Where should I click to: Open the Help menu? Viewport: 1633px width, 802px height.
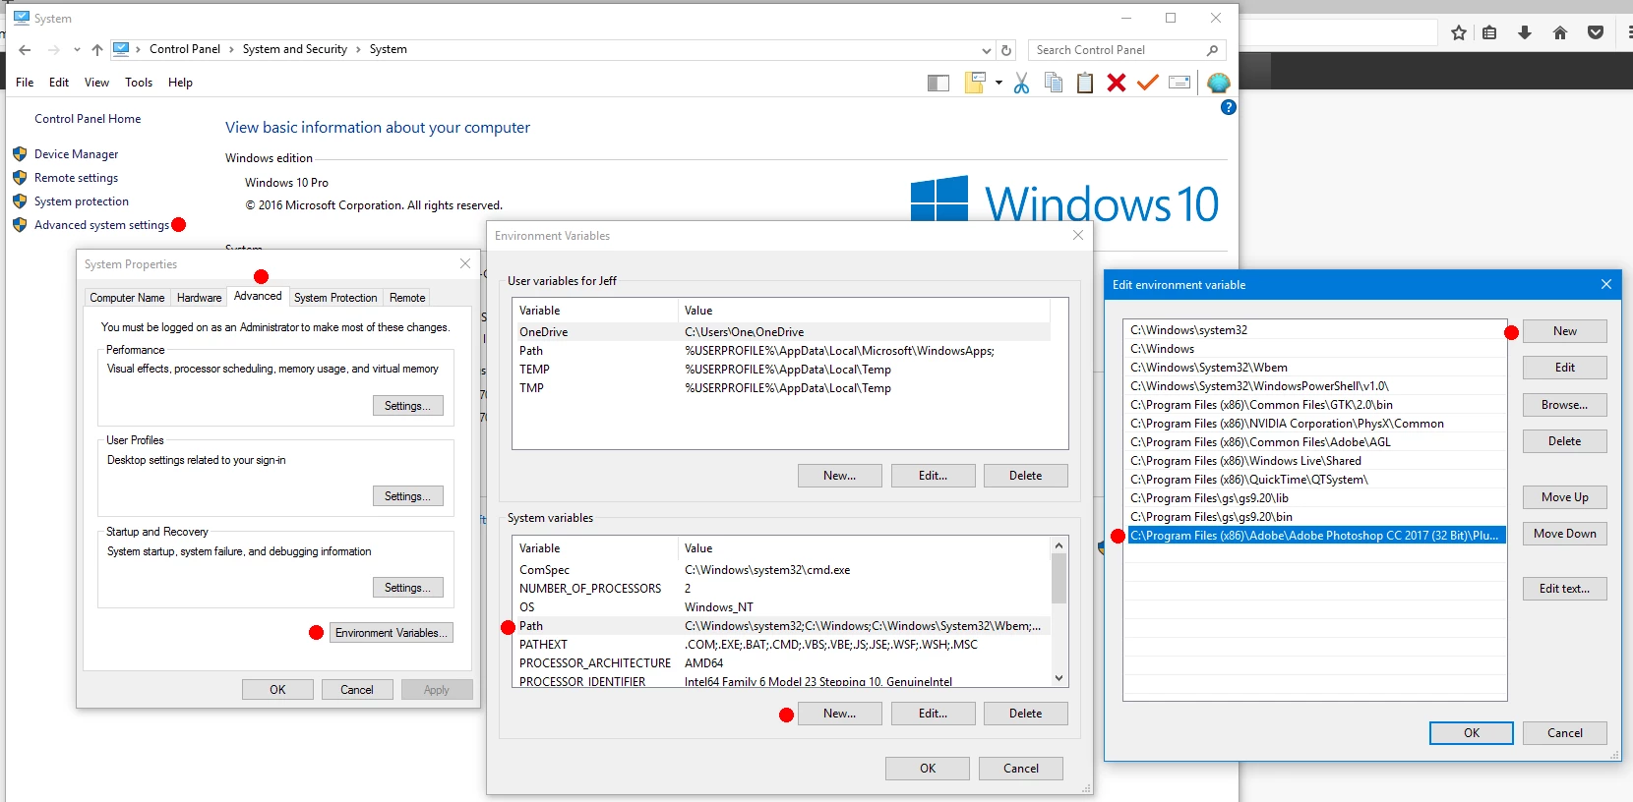coord(180,83)
